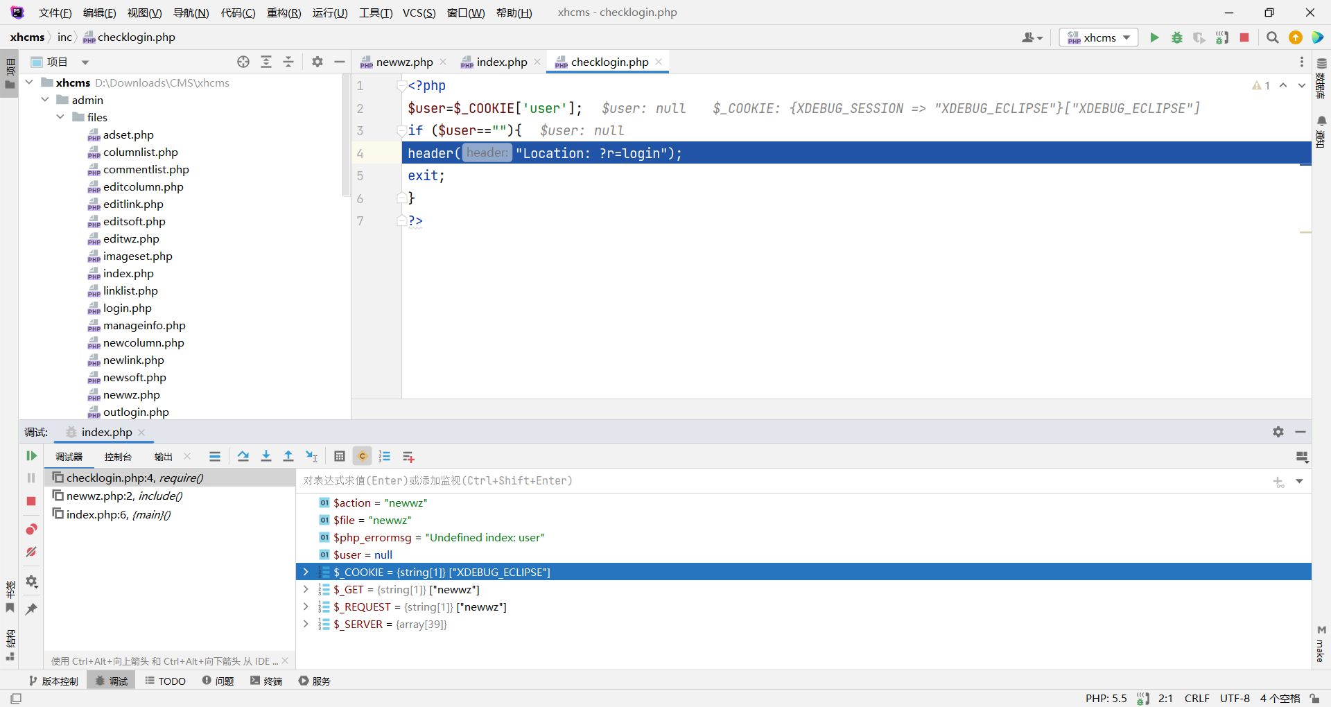This screenshot has height=707, width=1331.
Task: Open project panel gear options
Action: click(x=317, y=62)
